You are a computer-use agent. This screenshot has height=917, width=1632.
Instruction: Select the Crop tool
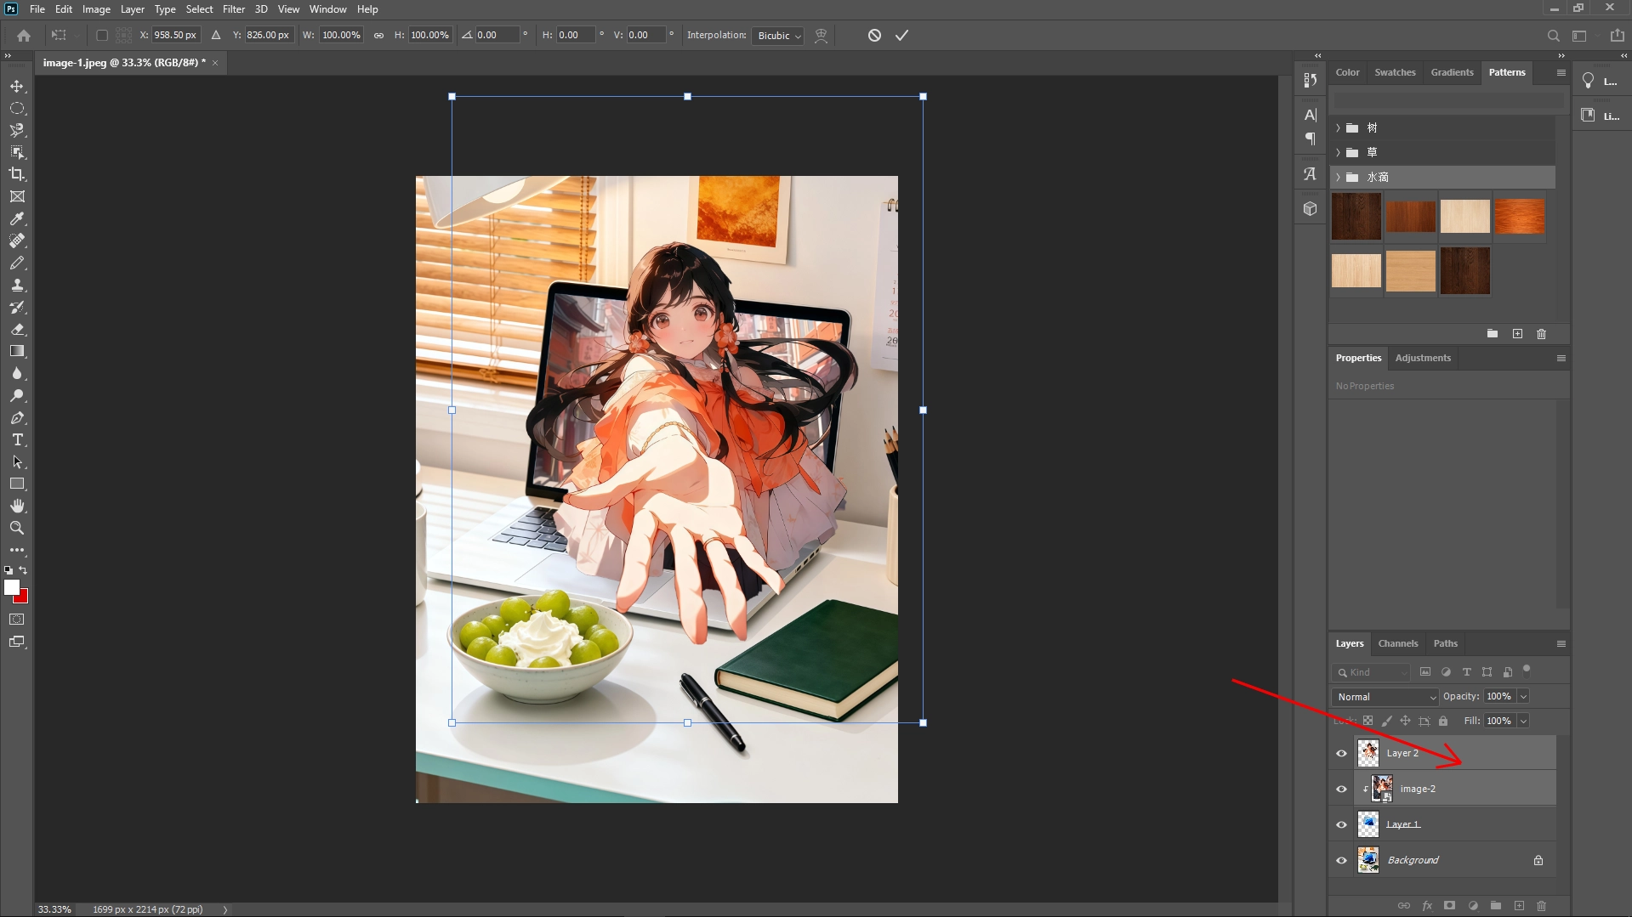[17, 174]
